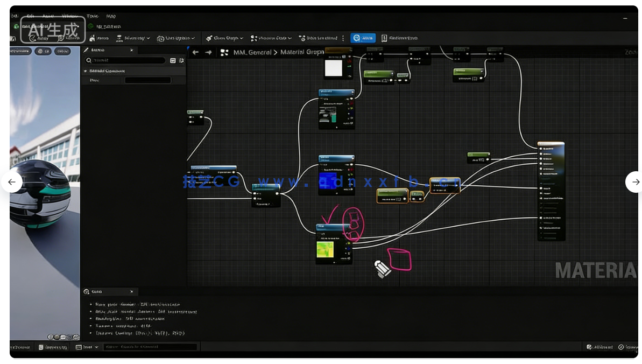Select the yellow-green texture sample node preview
This screenshot has width=642, height=364.
click(x=325, y=249)
